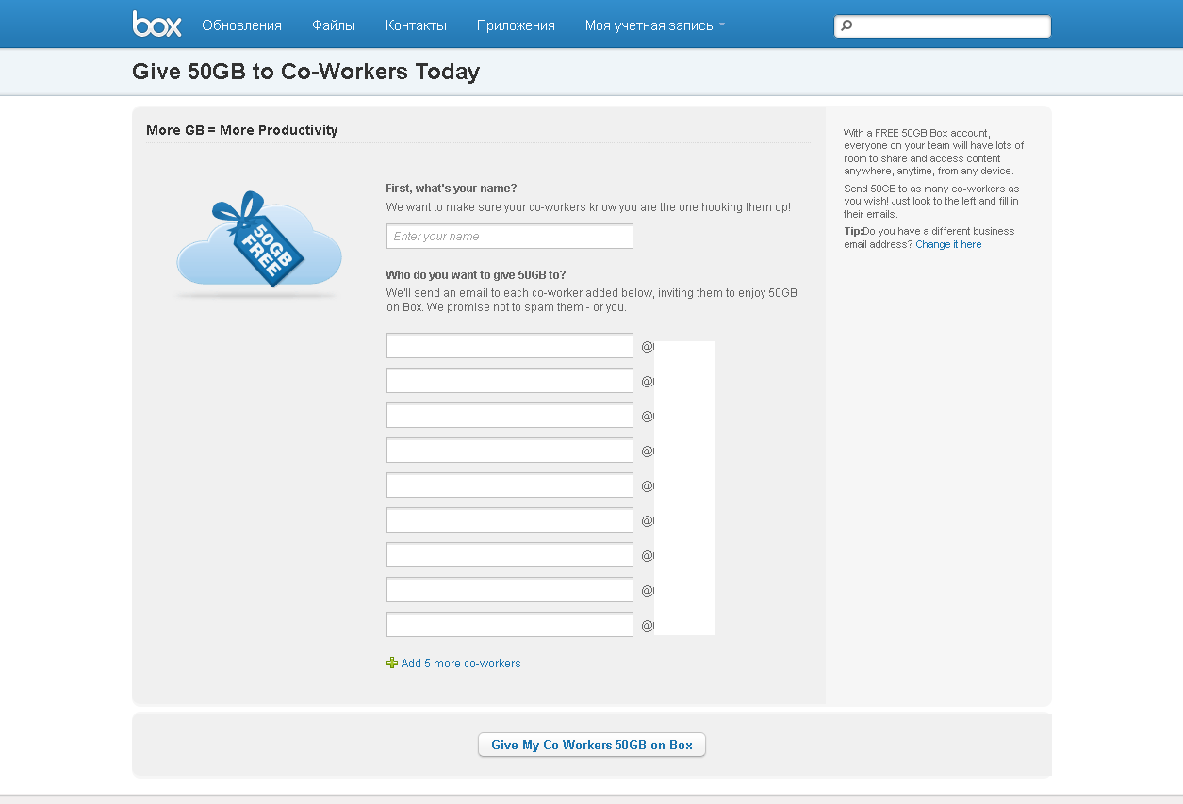Go to the Файлы page
This screenshot has width=1183, height=804.
(x=334, y=25)
